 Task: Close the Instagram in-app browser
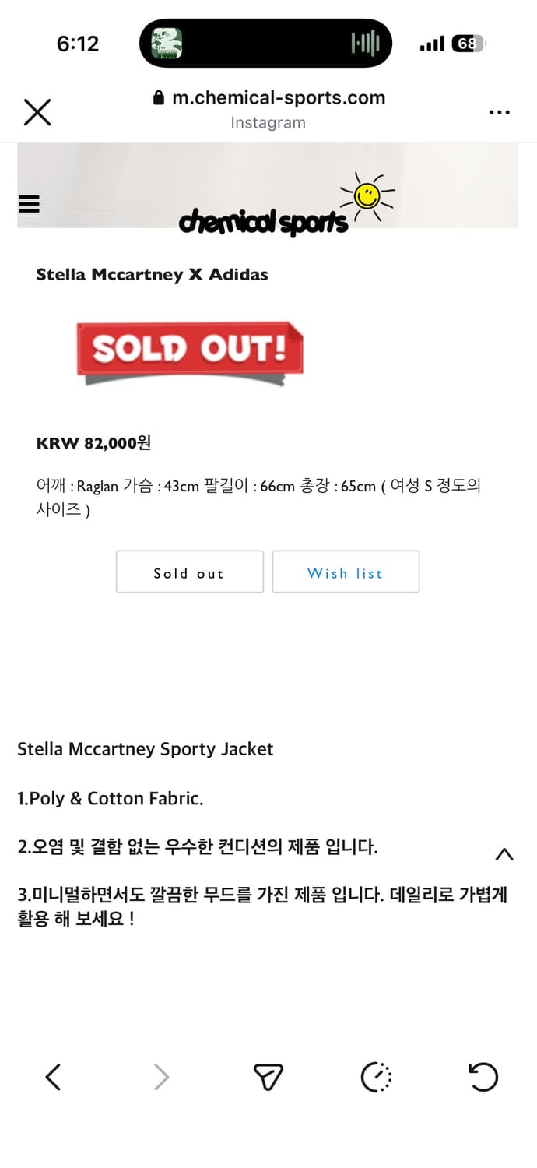37,112
